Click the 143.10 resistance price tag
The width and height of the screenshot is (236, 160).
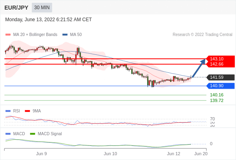220,59
